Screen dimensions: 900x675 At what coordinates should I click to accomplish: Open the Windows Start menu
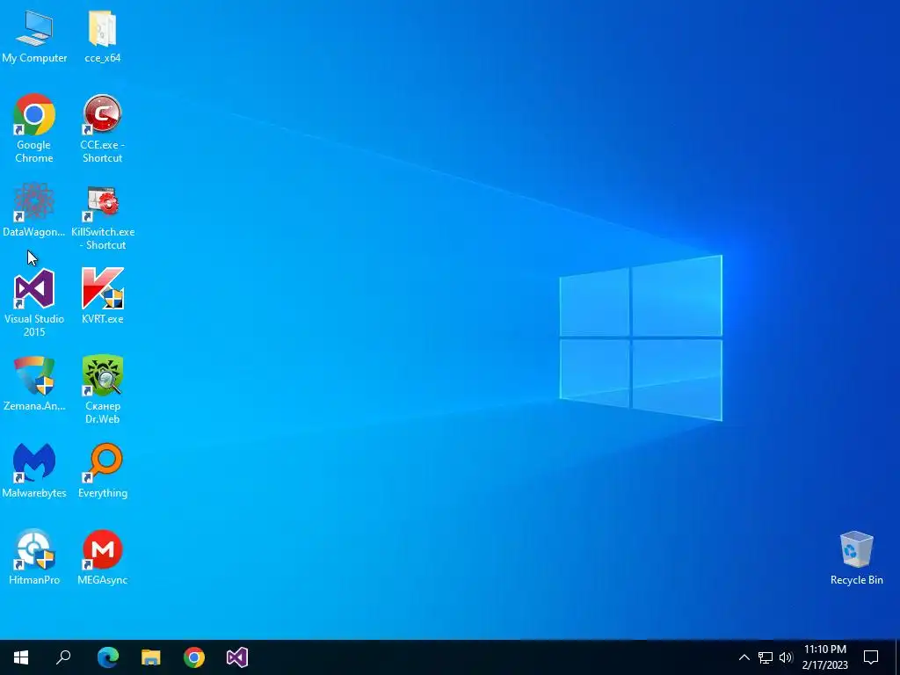coord(21,657)
